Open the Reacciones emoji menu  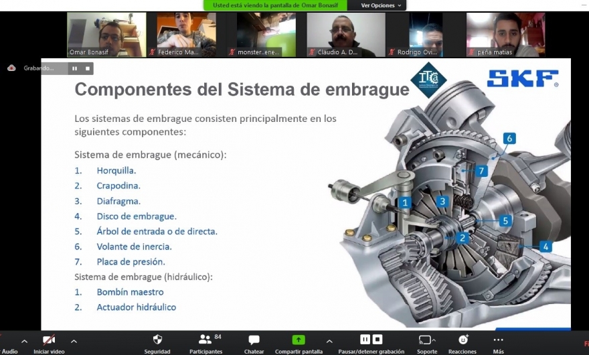point(462,340)
